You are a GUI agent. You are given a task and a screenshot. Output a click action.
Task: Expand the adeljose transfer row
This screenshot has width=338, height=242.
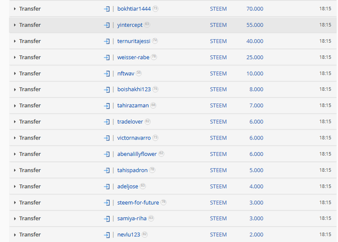coord(15,187)
